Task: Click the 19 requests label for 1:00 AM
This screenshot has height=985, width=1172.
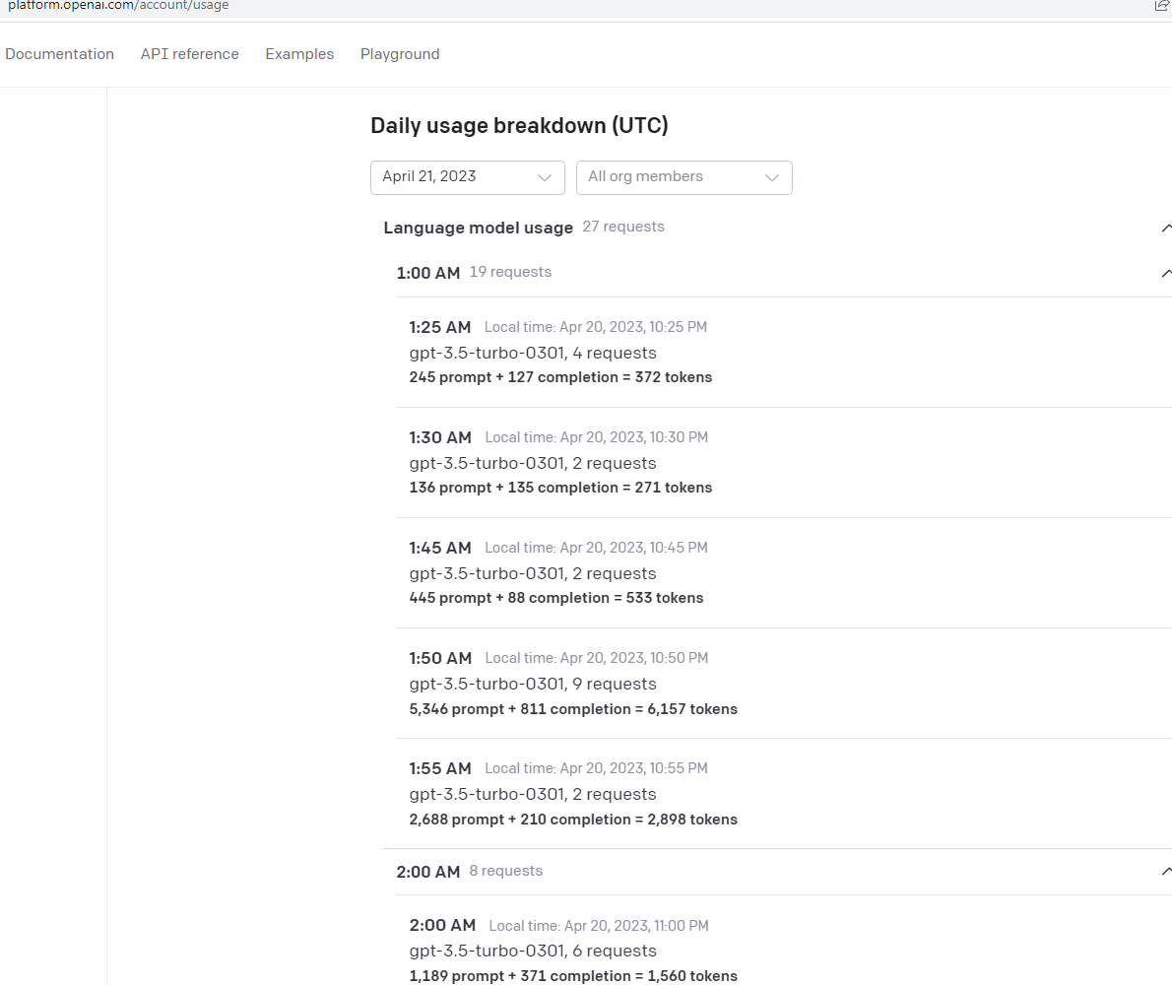Action: point(510,272)
